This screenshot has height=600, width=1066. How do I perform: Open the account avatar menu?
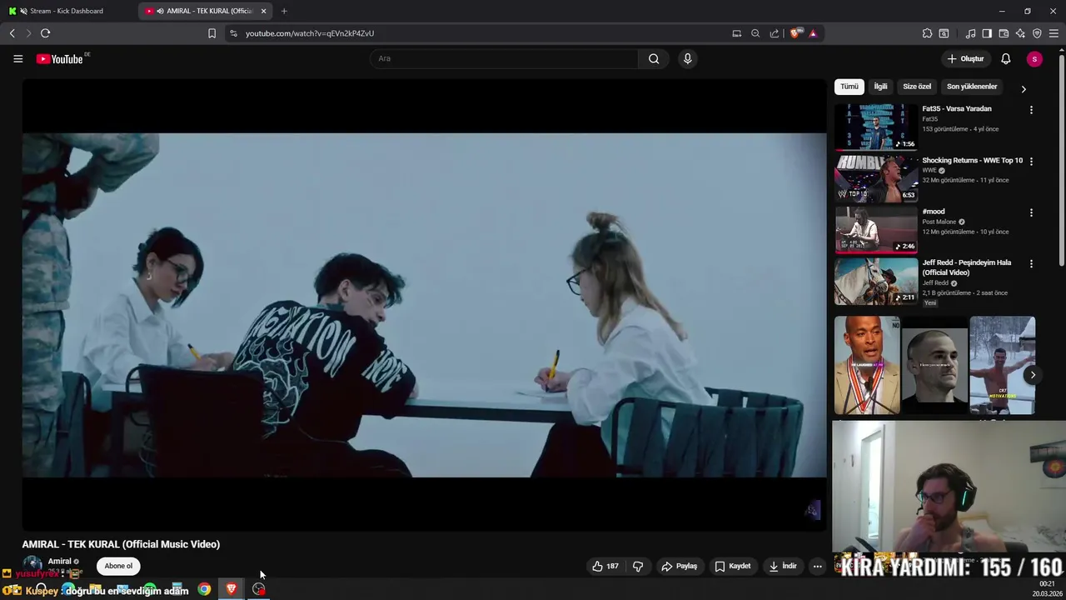pyautogui.click(x=1034, y=58)
